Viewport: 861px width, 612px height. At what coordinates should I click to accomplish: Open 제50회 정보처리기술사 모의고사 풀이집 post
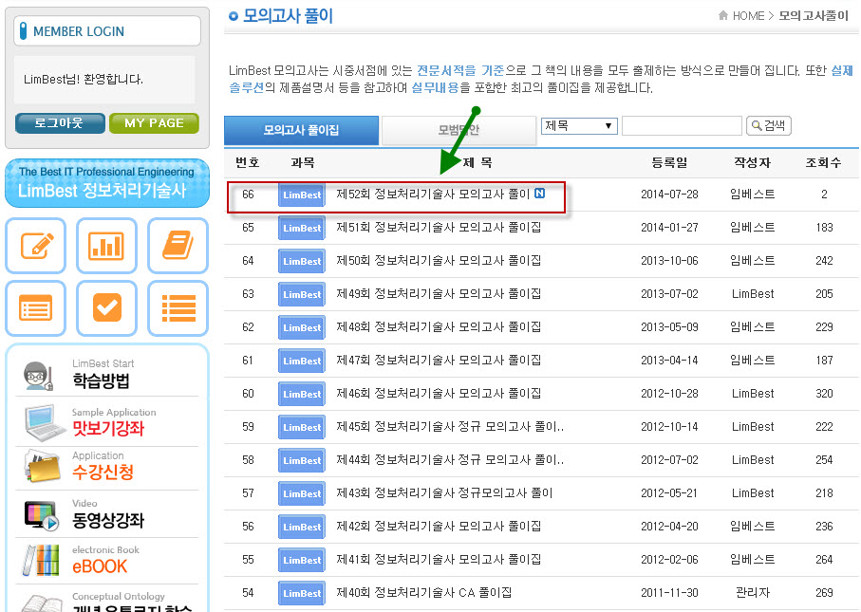click(439, 260)
